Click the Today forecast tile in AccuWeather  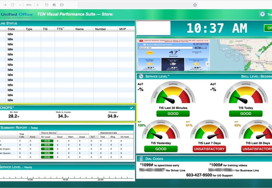point(149,64)
